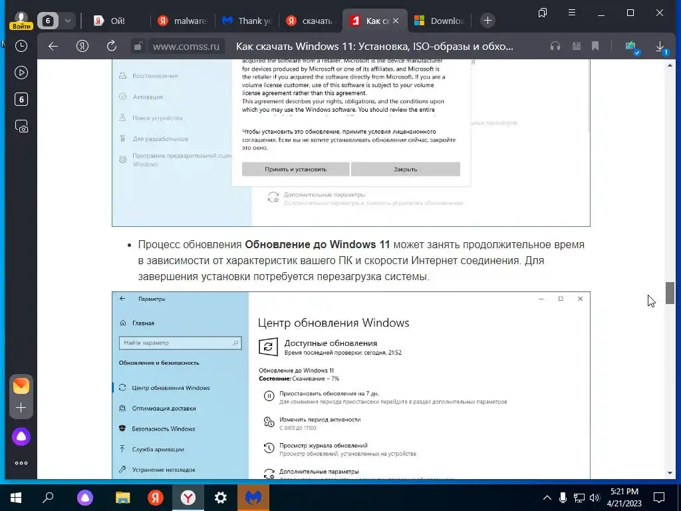The width and height of the screenshot is (681, 511).
Task: Click the Windows Update settings screenshot image
Action: (351, 385)
